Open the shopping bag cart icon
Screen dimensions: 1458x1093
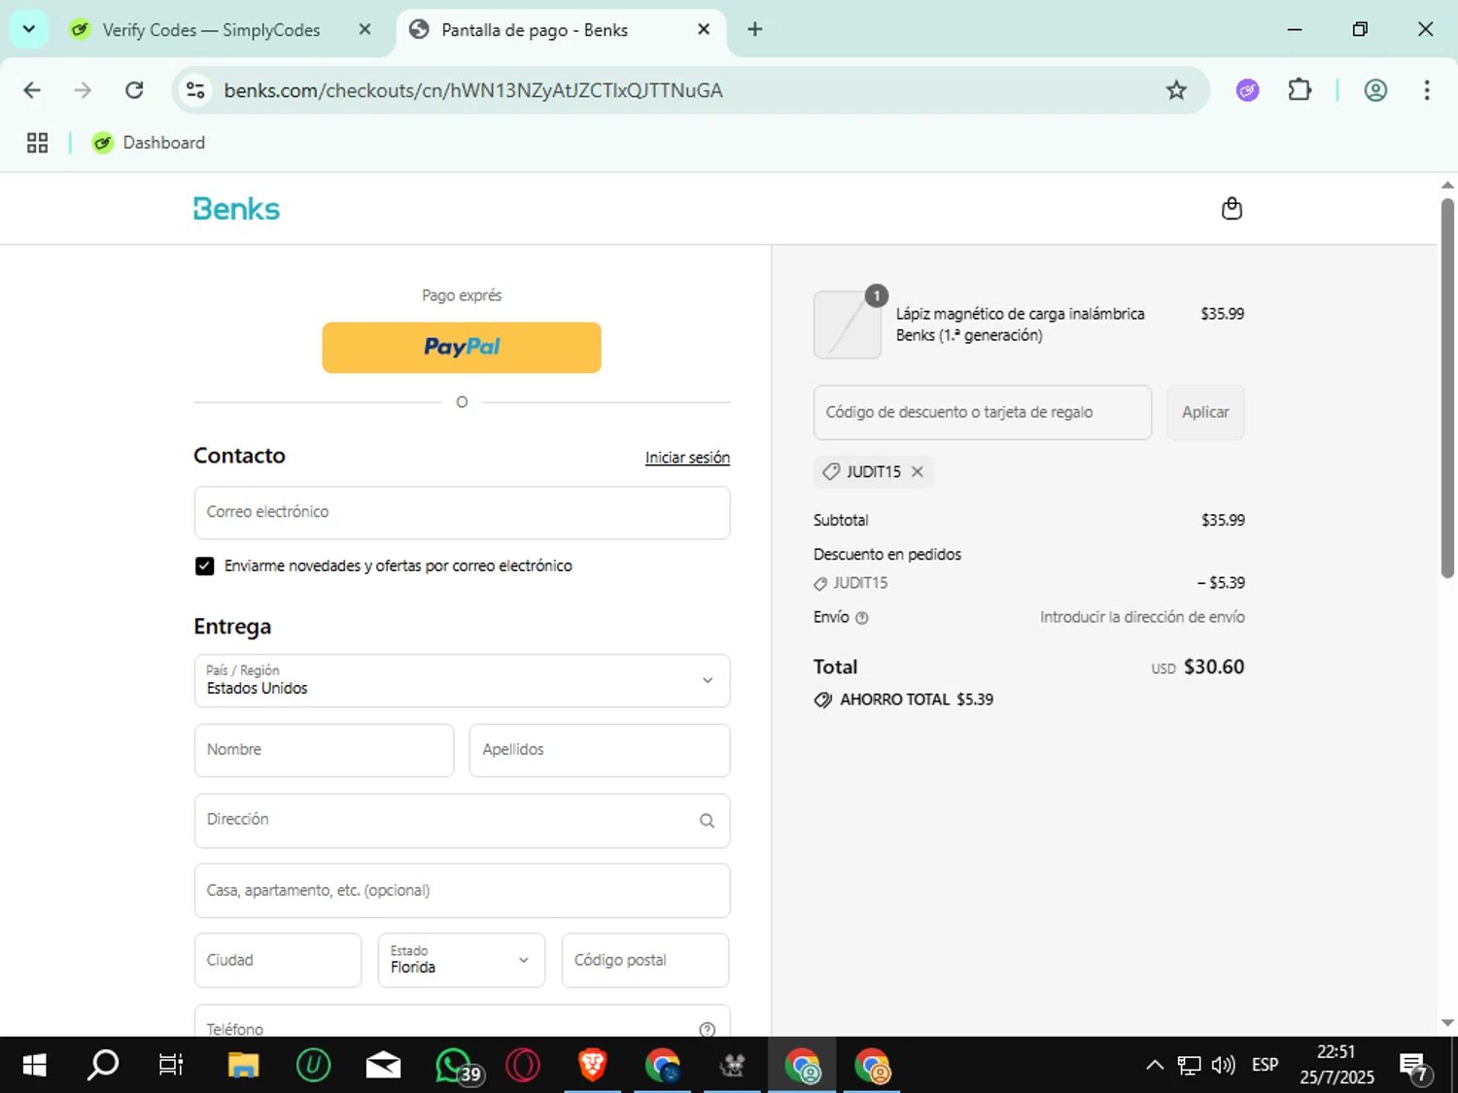click(x=1232, y=209)
